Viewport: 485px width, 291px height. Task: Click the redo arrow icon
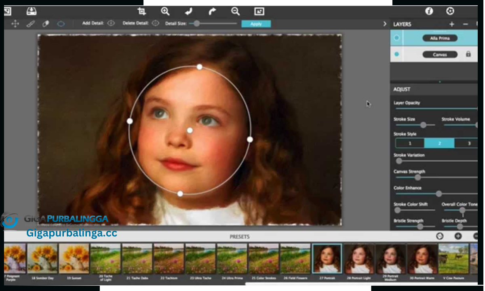[212, 11]
